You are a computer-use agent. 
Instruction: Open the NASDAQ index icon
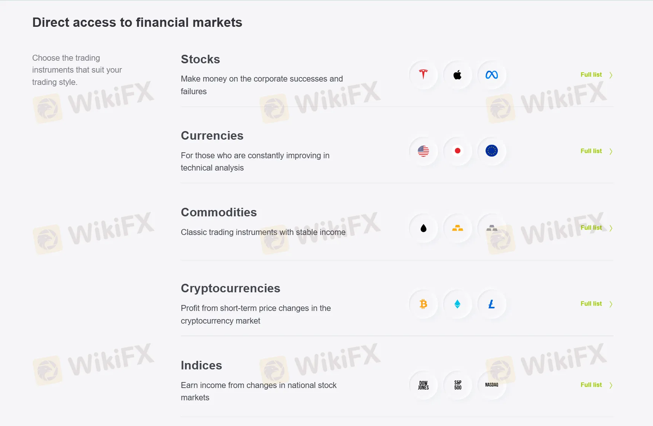click(x=492, y=385)
